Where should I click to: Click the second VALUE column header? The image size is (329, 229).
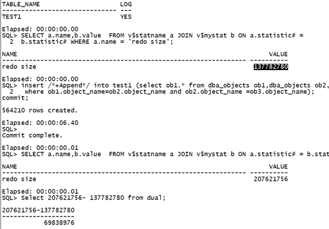[x=278, y=167]
